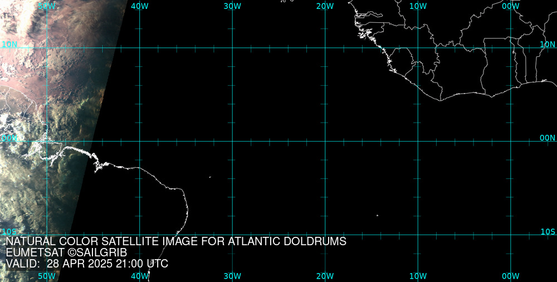The height and width of the screenshot is (282, 557).
Task: Click the "10N" latitude label on the right edge
Action: [548, 44]
